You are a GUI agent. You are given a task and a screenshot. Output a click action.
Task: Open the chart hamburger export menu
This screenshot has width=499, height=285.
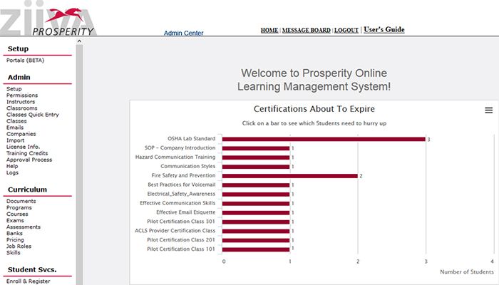tap(488, 110)
